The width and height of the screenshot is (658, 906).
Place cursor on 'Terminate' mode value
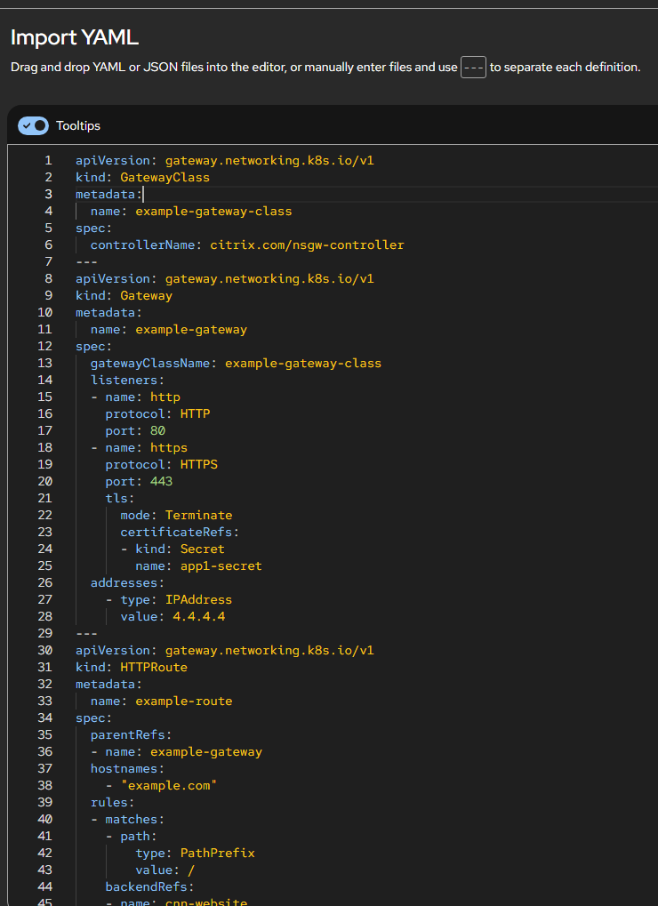tap(198, 515)
